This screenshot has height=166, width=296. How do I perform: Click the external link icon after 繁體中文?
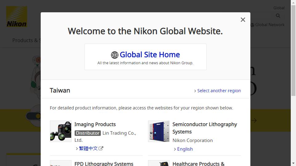click(101, 148)
